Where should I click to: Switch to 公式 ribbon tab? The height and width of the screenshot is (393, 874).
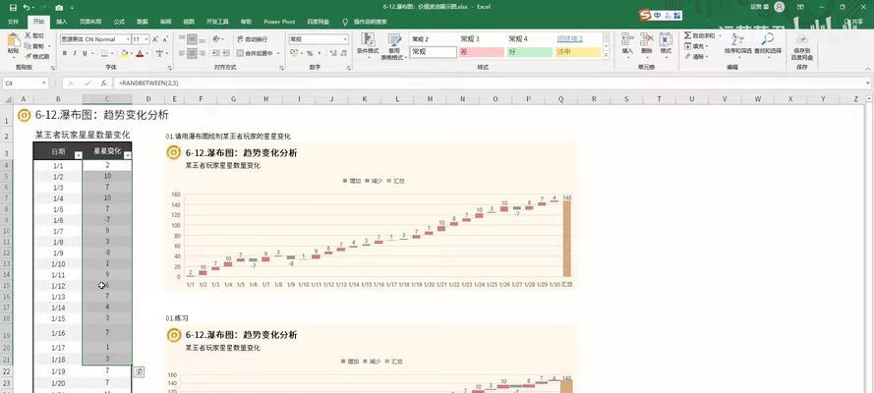[119, 22]
